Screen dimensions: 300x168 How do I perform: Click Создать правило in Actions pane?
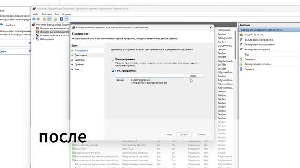(x=252, y=35)
